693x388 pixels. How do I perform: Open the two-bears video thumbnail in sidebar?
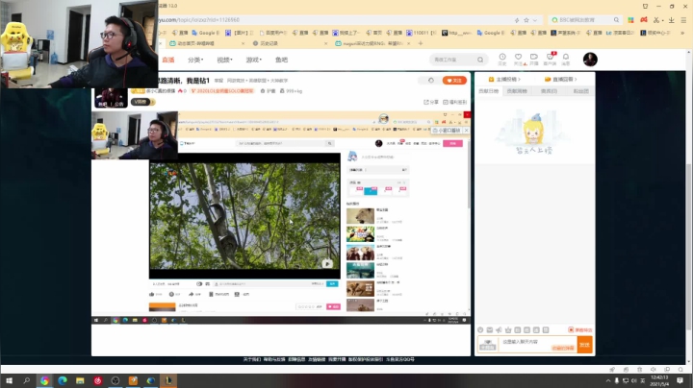(360, 253)
